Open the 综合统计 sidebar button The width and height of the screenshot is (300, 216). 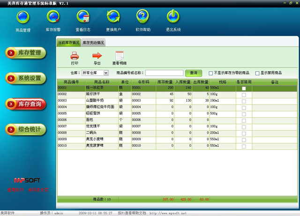(26, 129)
